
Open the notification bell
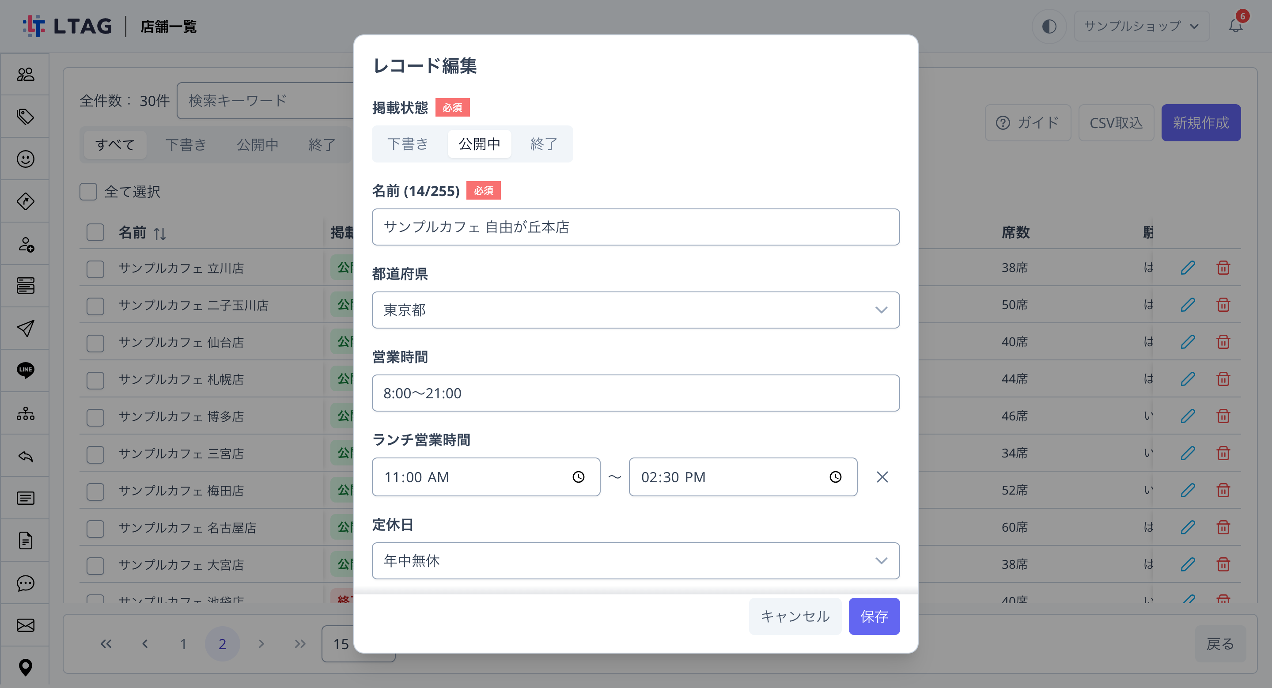(x=1235, y=25)
